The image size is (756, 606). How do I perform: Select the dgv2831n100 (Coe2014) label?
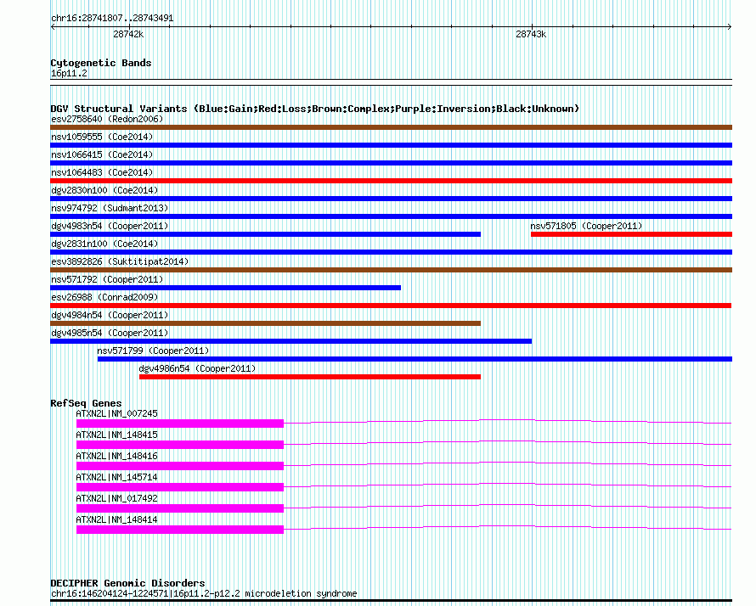[x=104, y=244]
